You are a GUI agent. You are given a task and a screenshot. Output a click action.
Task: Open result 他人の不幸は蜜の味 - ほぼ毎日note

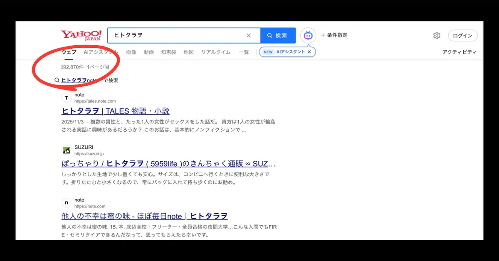pos(145,216)
